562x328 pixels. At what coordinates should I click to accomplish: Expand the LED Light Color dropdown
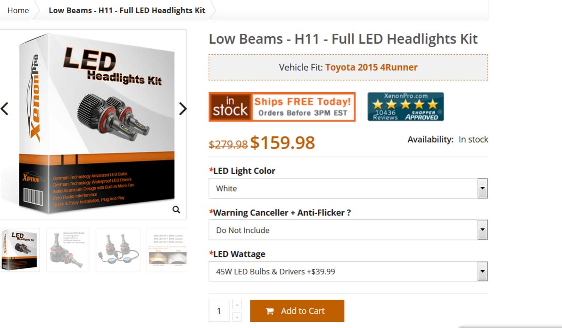coord(348,189)
